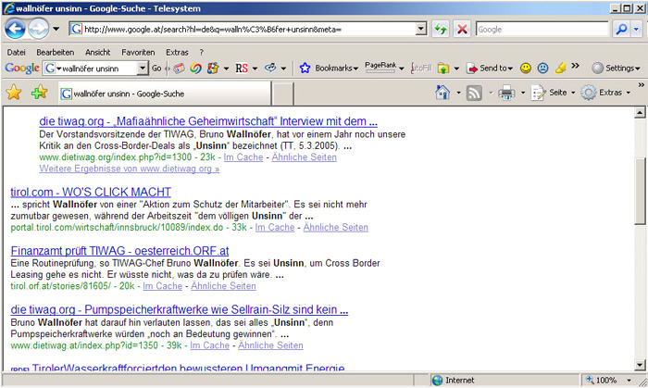648x388 pixels.
Task: Click the Print printer icon
Action: pyautogui.click(x=506, y=93)
